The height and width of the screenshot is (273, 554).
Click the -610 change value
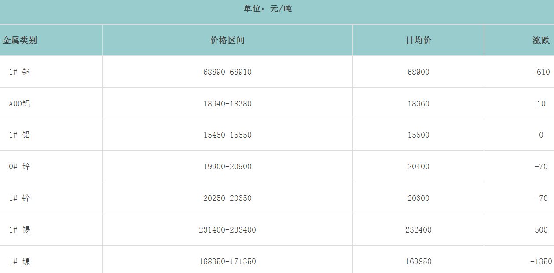click(x=541, y=72)
